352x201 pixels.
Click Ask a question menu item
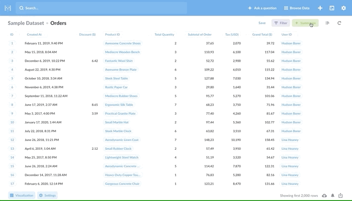pyautogui.click(x=262, y=8)
